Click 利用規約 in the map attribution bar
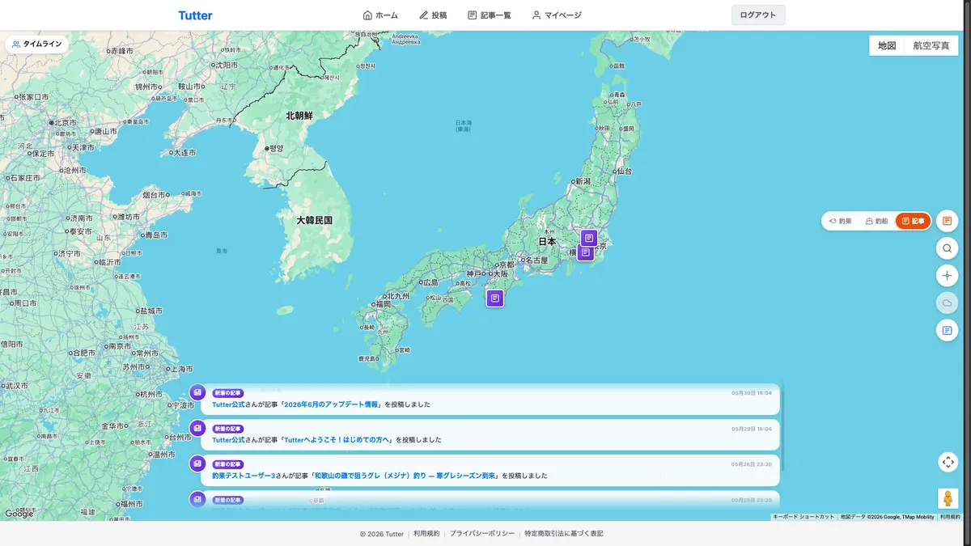Screen dimensions: 971x546 950,517
